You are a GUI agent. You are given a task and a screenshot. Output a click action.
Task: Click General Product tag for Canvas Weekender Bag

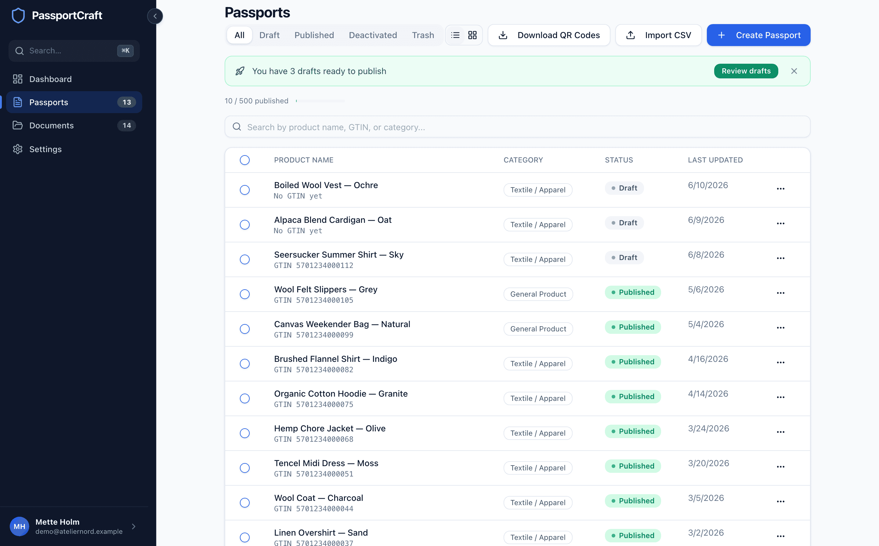click(538, 329)
